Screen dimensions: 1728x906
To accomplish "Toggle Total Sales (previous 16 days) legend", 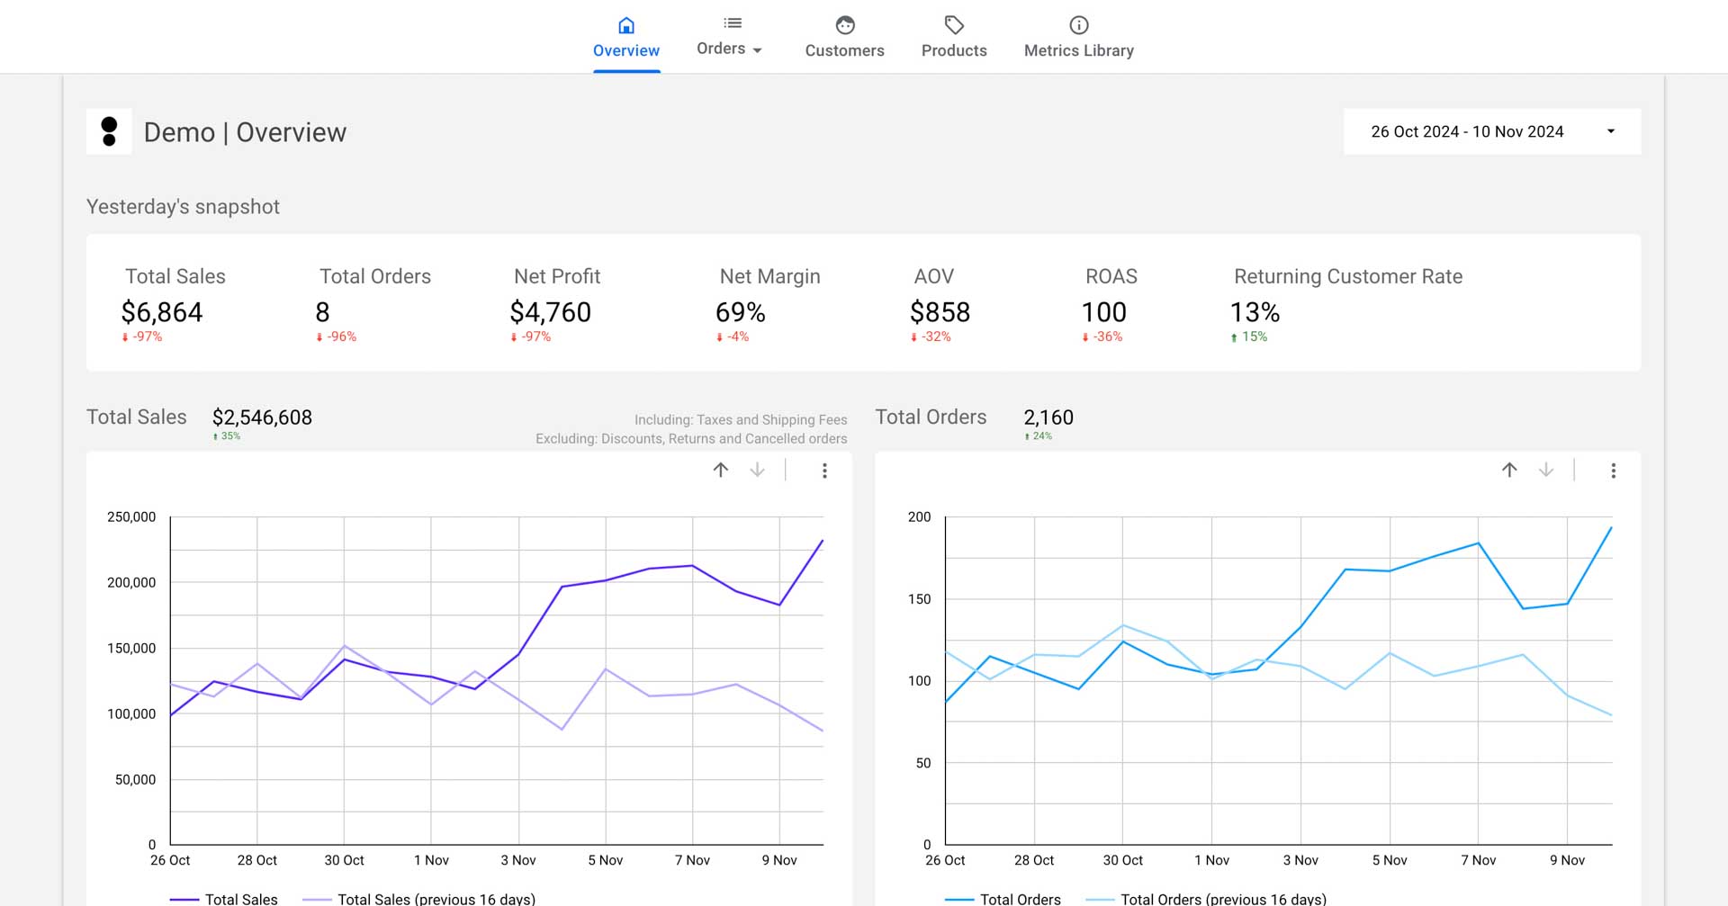I will [x=418, y=899].
